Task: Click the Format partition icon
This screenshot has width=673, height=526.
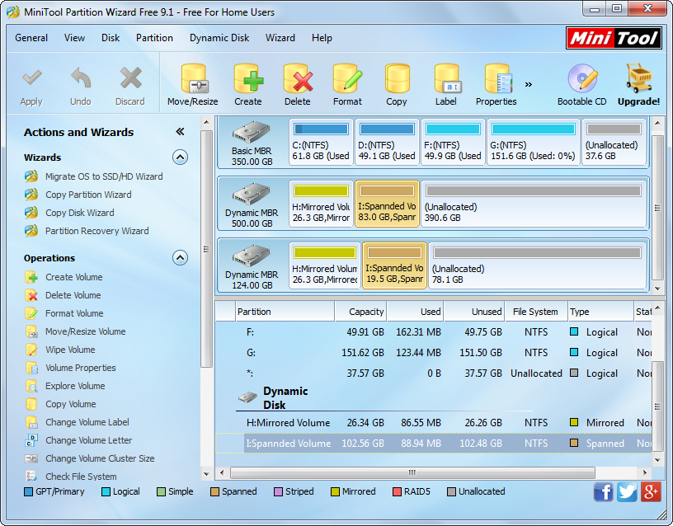Action: [x=347, y=78]
